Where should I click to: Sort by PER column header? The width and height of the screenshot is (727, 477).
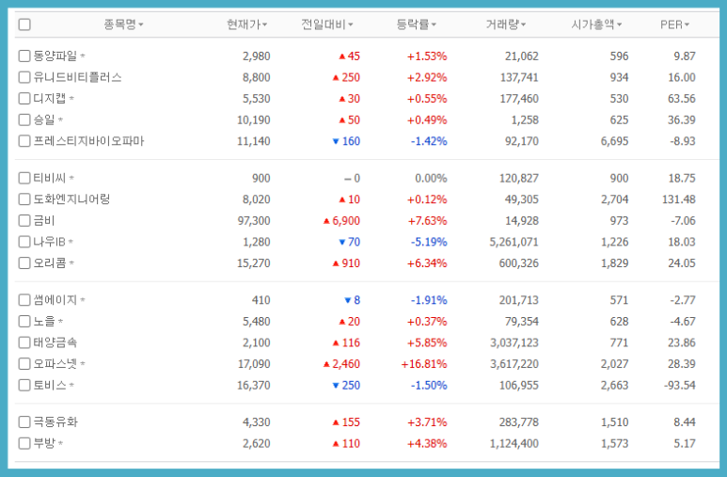click(x=674, y=24)
